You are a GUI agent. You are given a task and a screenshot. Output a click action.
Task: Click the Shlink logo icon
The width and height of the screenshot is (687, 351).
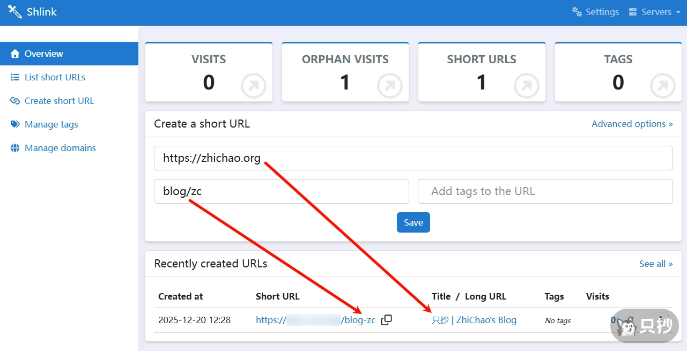pyautogui.click(x=14, y=12)
